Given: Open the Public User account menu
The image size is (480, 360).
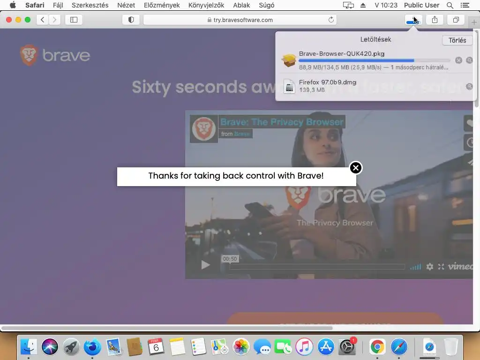Looking at the screenshot, I should click(421, 5).
